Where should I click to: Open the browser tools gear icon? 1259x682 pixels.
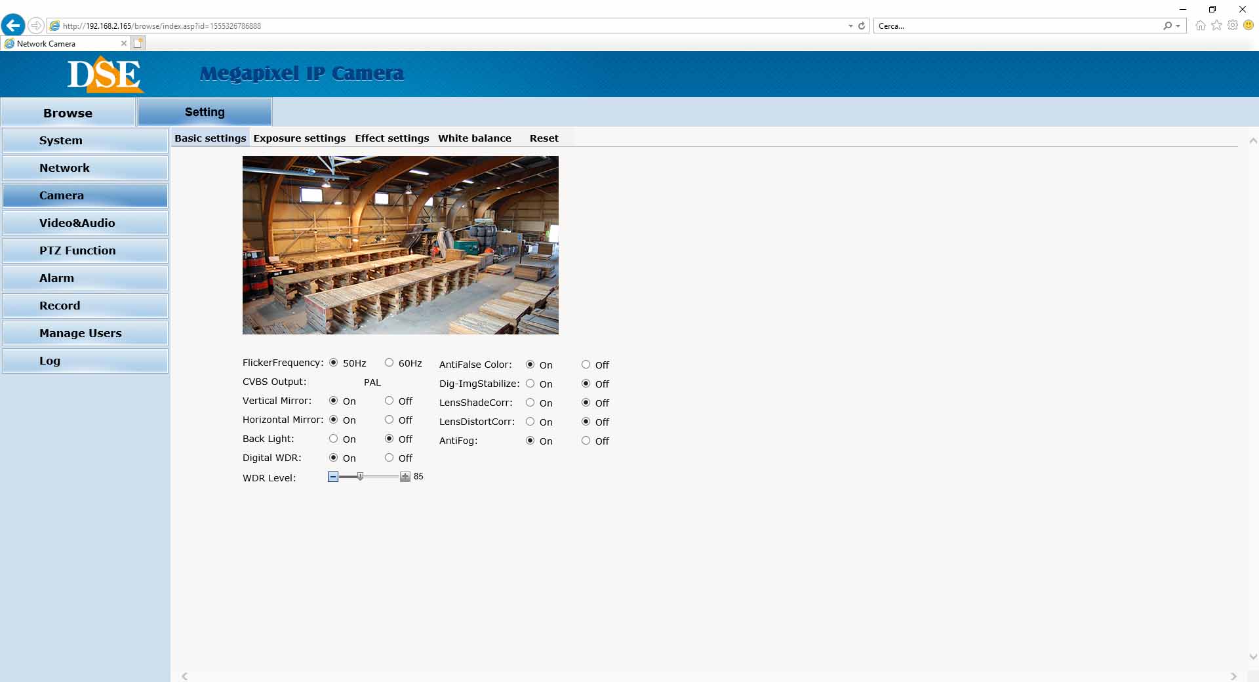pyautogui.click(x=1233, y=26)
